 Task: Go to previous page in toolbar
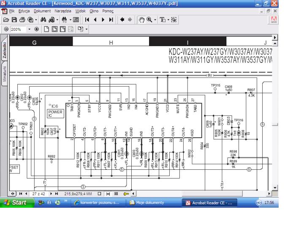[95, 19]
